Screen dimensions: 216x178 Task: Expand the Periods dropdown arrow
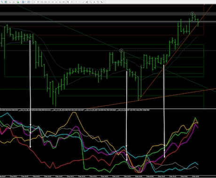25,2
